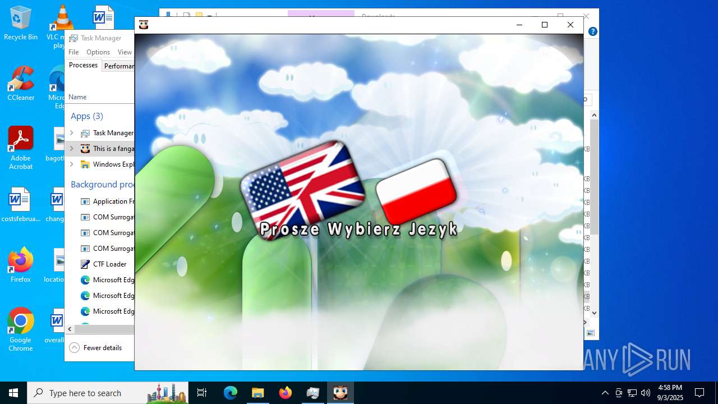Click the Task Manager title bar icon

click(x=73, y=38)
